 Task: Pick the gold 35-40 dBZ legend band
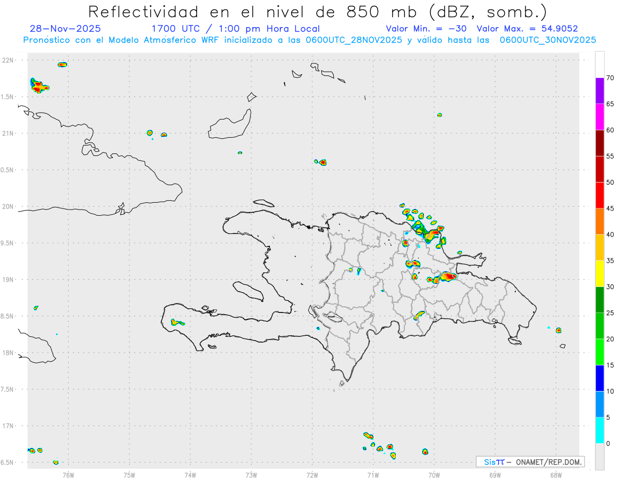[600, 247]
